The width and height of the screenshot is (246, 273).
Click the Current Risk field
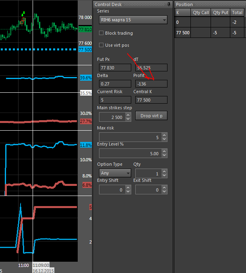115,100
